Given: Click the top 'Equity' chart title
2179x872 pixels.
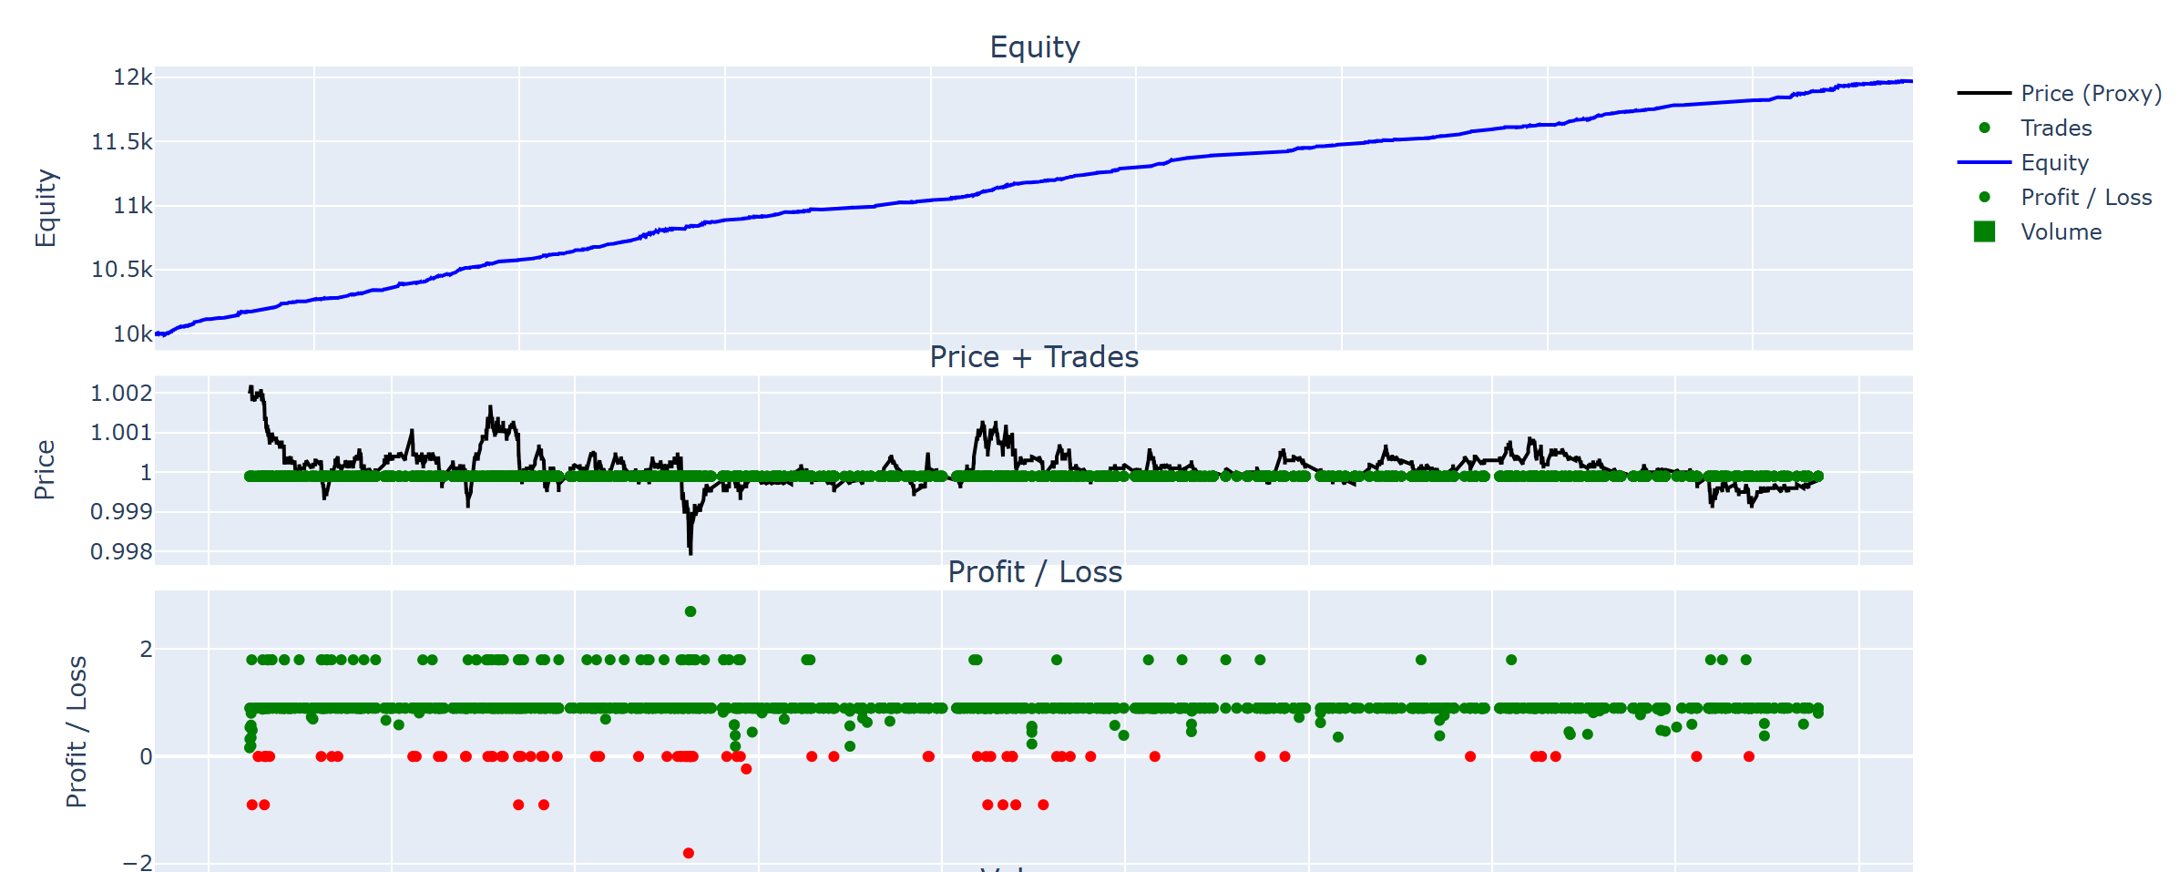Looking at the screenshot, I should pos(1034,46).
